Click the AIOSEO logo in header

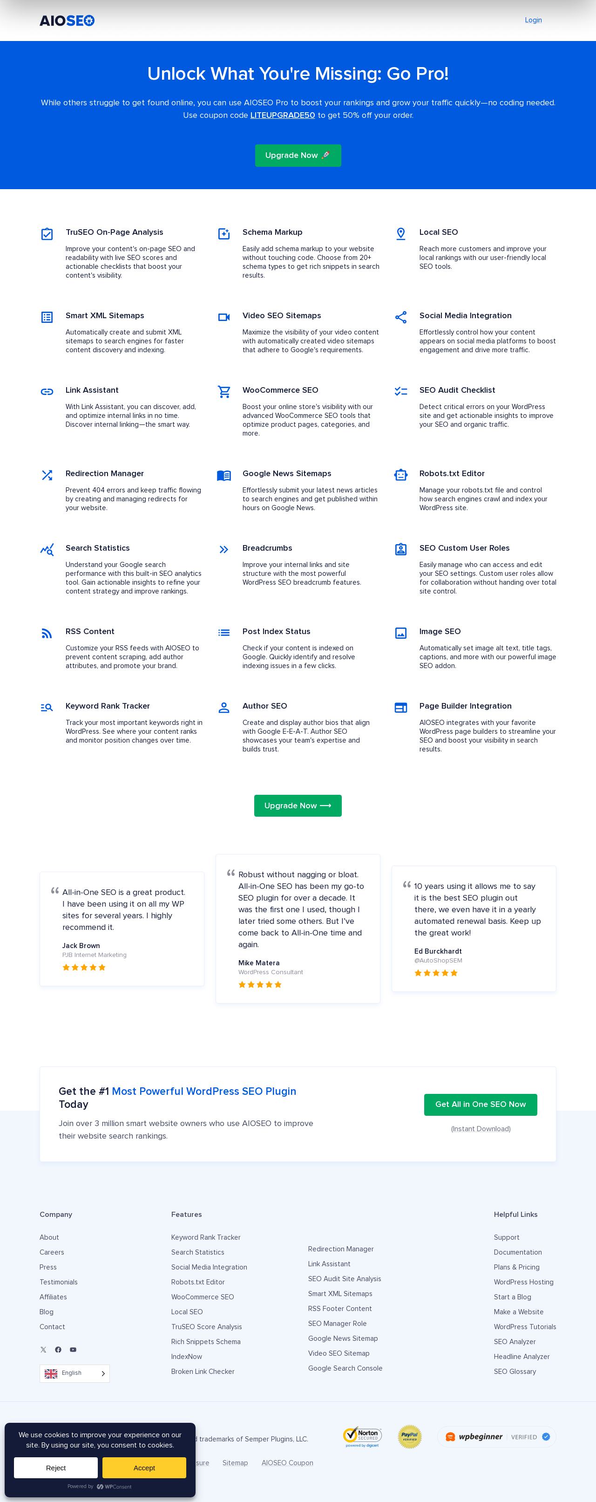(67, 20)
